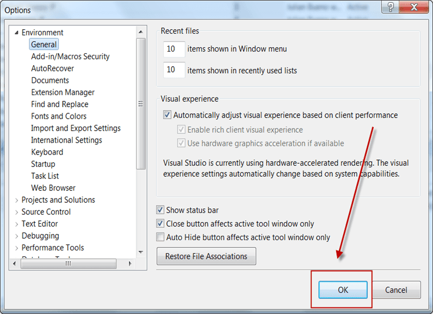Click Restore File Associations button

coord(206,257)
